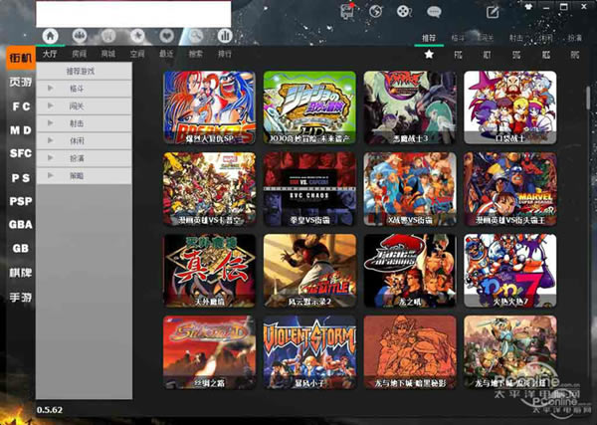
Task: Open the 手游 mobile games section
Action: pos(20,297)
